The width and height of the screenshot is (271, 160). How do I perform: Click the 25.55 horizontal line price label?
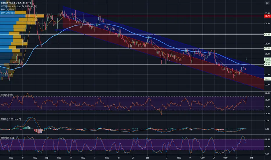point(268,48)
